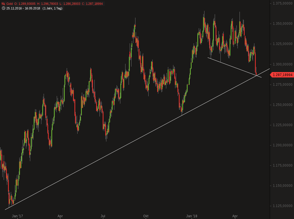
Task: Click the 1.250,00000 price axis label
Action: point(283,105)
